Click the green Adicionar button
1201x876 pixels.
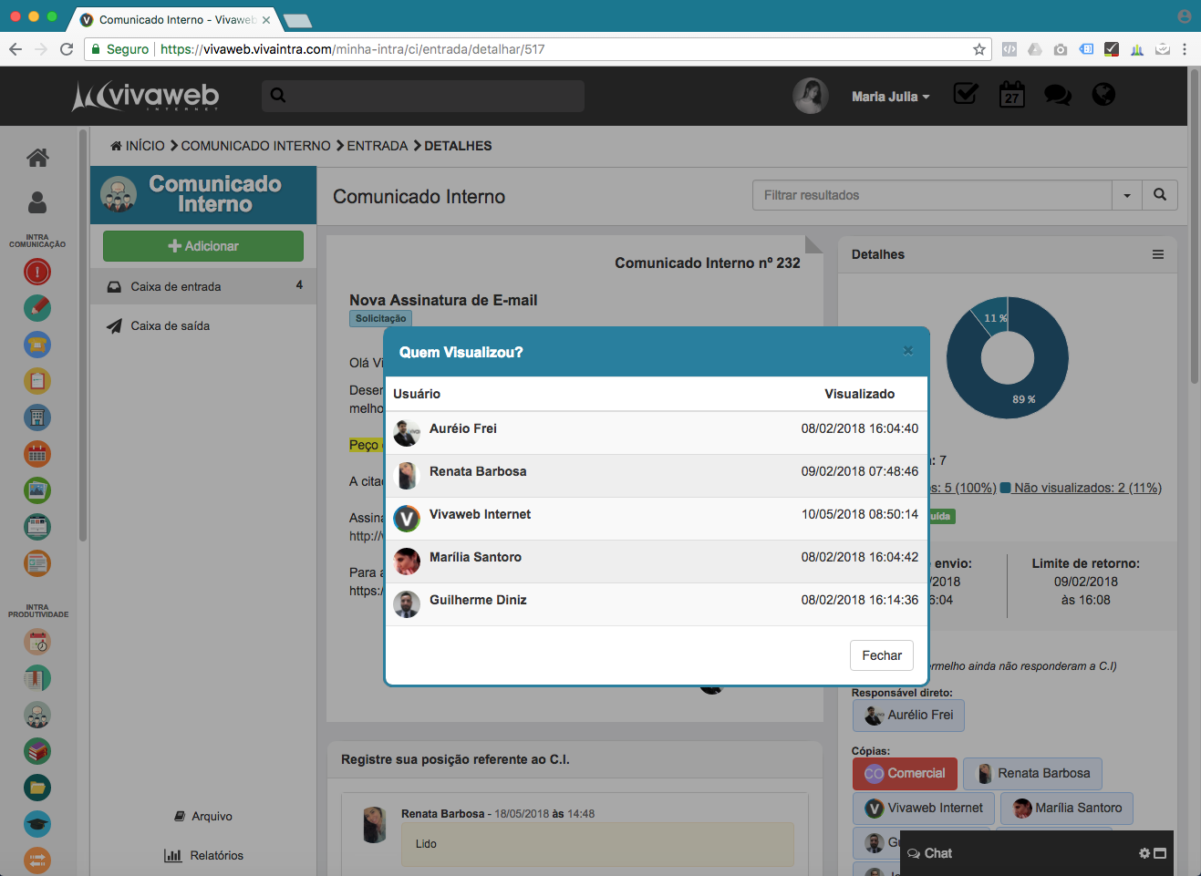point(203,246)
